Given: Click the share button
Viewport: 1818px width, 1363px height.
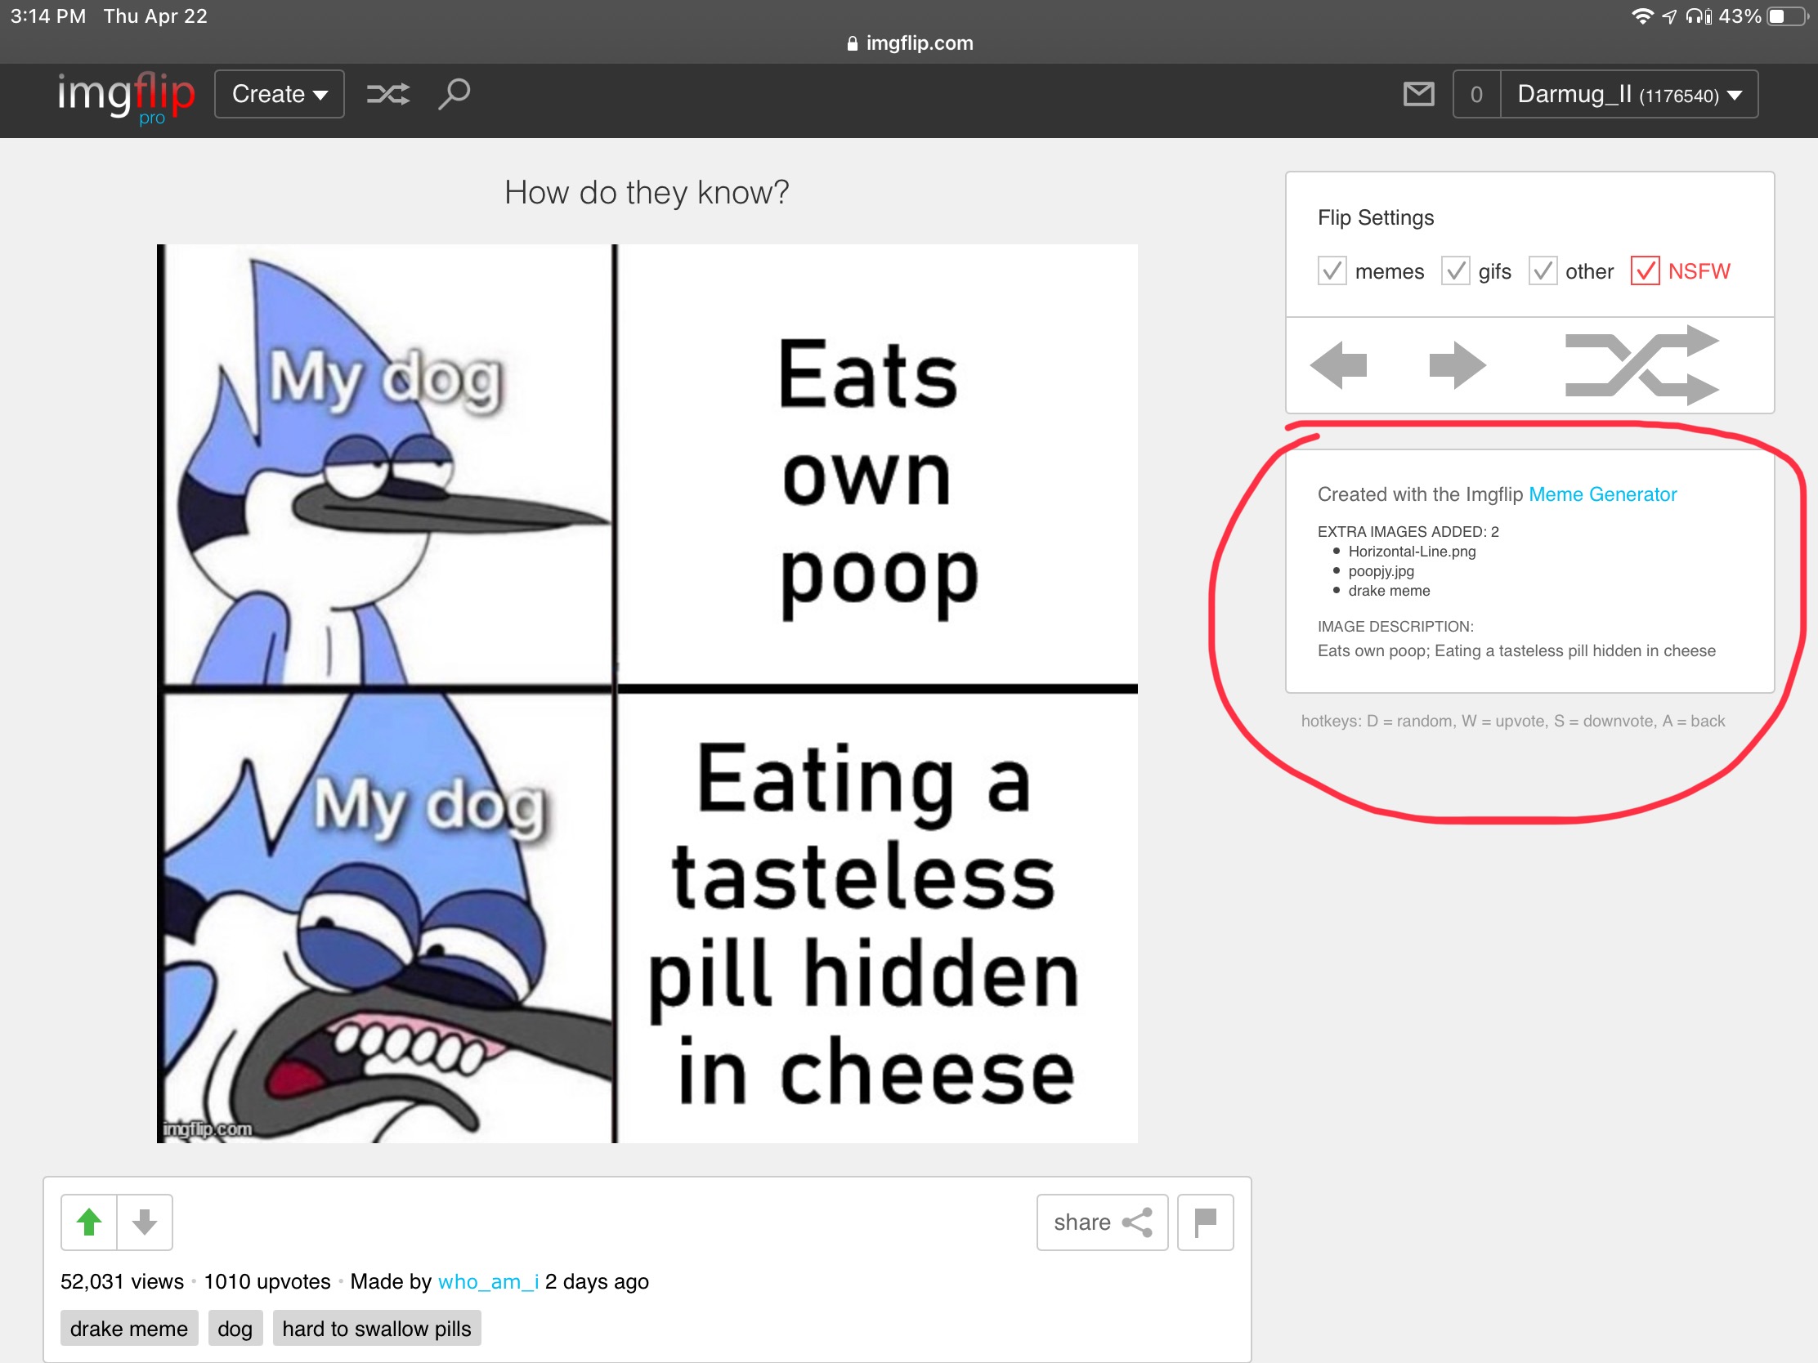Looking at the screenshot, I should pos(1102,1222).
